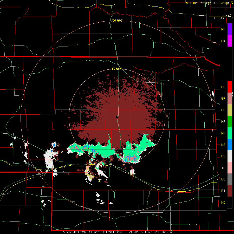Click the HA legend label
This screenshot has width=234, height=234.
[223, 87]
